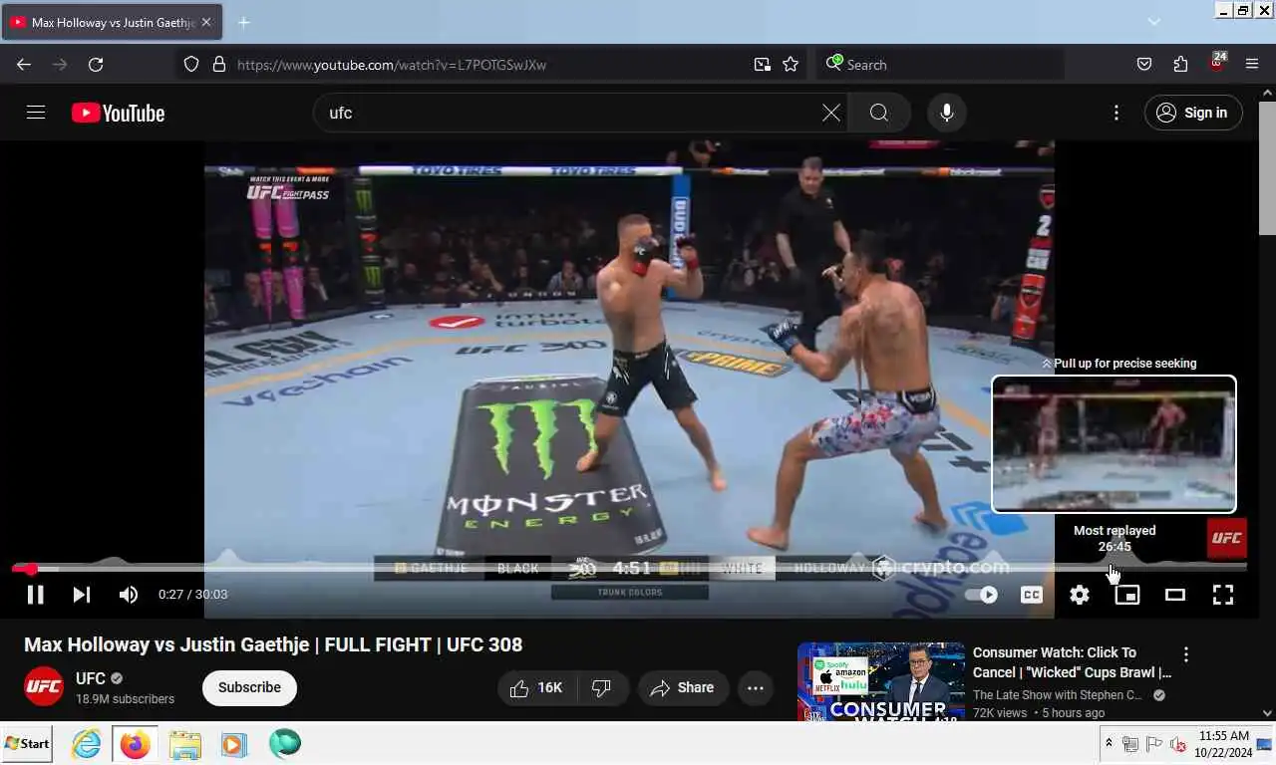Open Pocket save icon

click(1144, 64)
